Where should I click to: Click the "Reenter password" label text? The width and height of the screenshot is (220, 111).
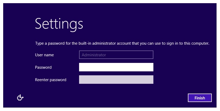51,80
